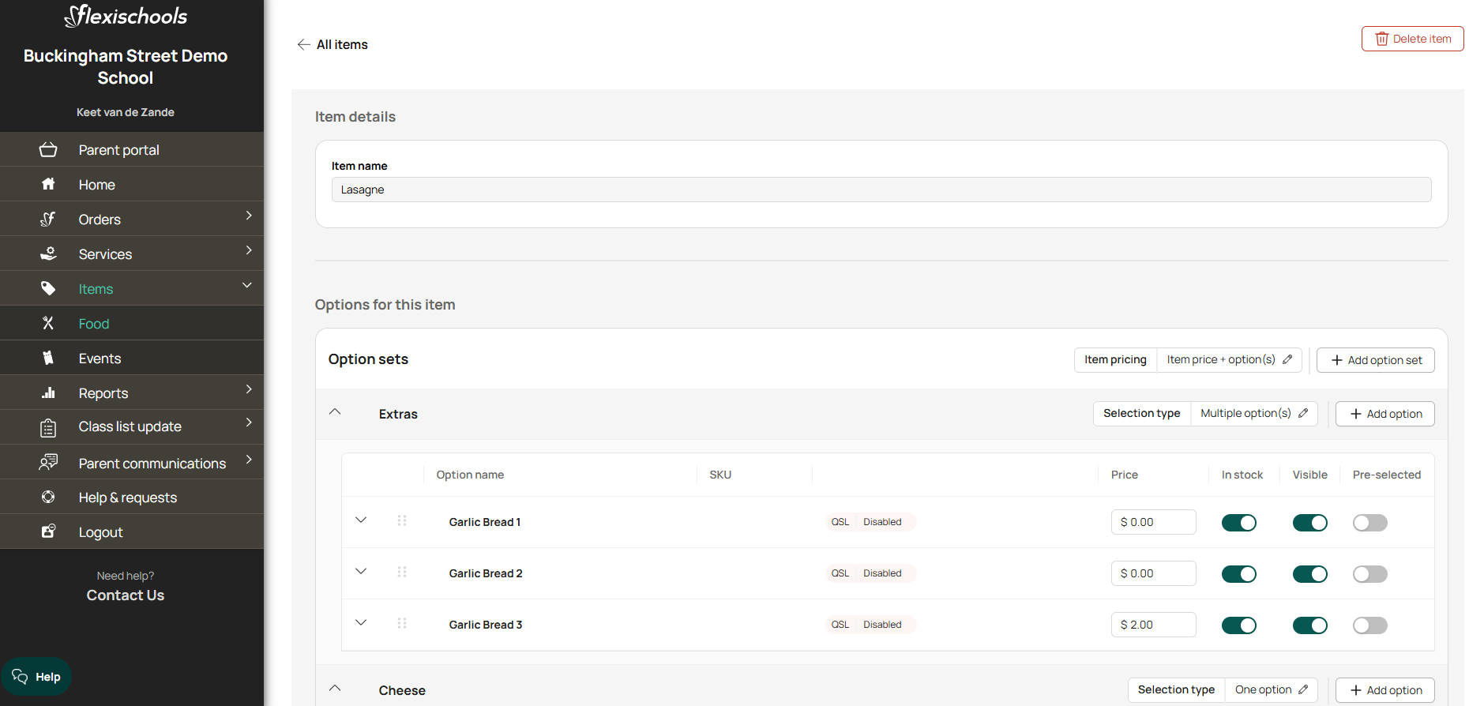Click the Add option set button
Screen dimensions: 1469x706
1375,360
